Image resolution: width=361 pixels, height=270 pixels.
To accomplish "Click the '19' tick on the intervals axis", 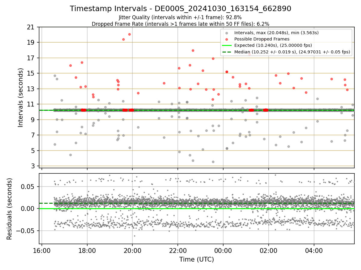I will click(x=31, y=42).
